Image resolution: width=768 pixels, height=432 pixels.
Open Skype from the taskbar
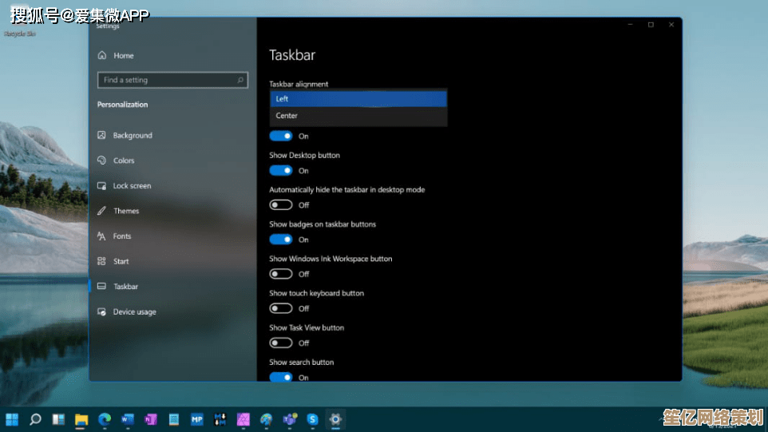click(313, 418)
